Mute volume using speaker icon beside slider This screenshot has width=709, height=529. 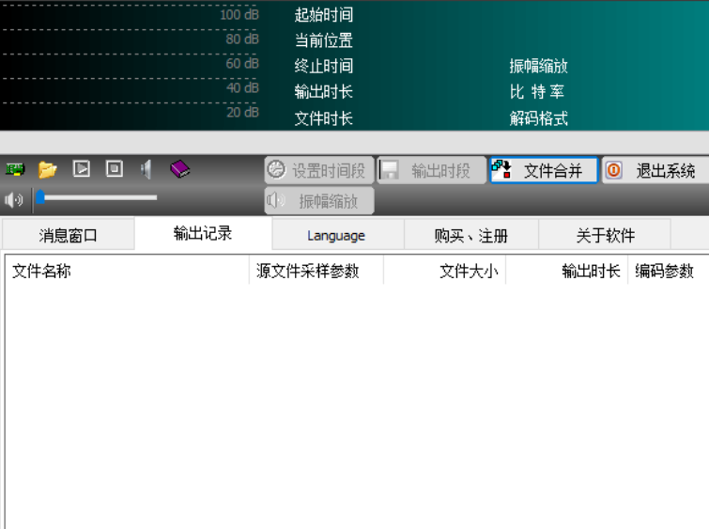point(13,199)
